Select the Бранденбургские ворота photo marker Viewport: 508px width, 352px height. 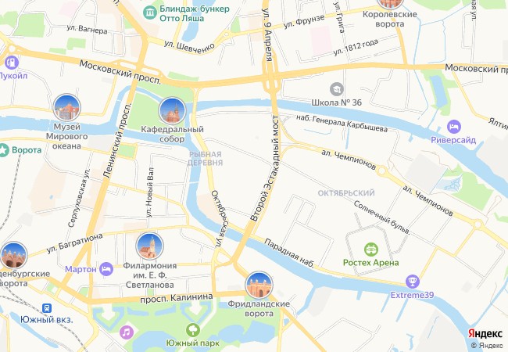point(13,256)
